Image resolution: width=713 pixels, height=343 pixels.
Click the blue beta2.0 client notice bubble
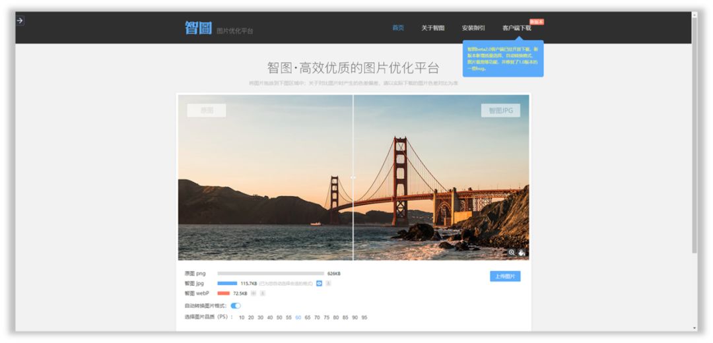(x=503, y=59)
